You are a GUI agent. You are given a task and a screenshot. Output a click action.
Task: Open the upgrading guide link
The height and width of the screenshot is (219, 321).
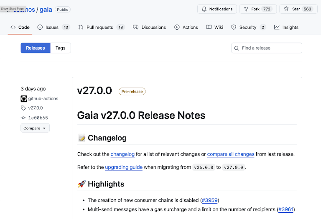point(124,167)
